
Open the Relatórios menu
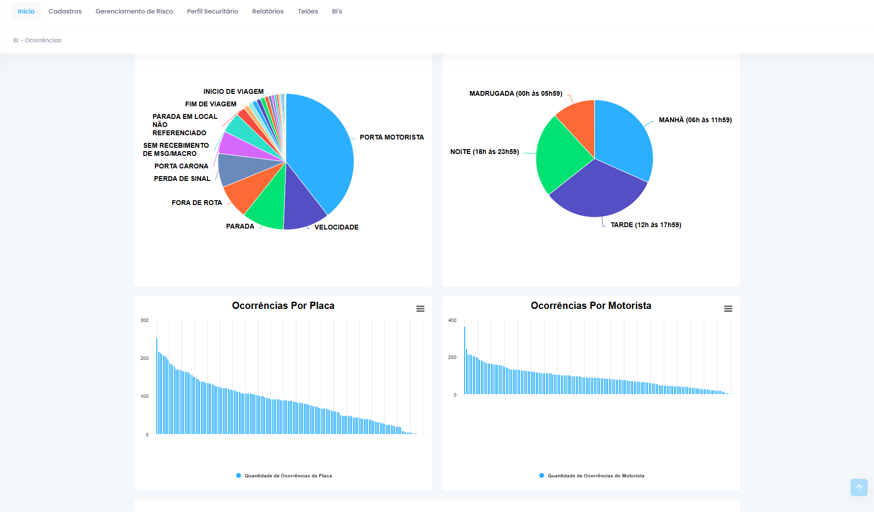tap(268, 11)
